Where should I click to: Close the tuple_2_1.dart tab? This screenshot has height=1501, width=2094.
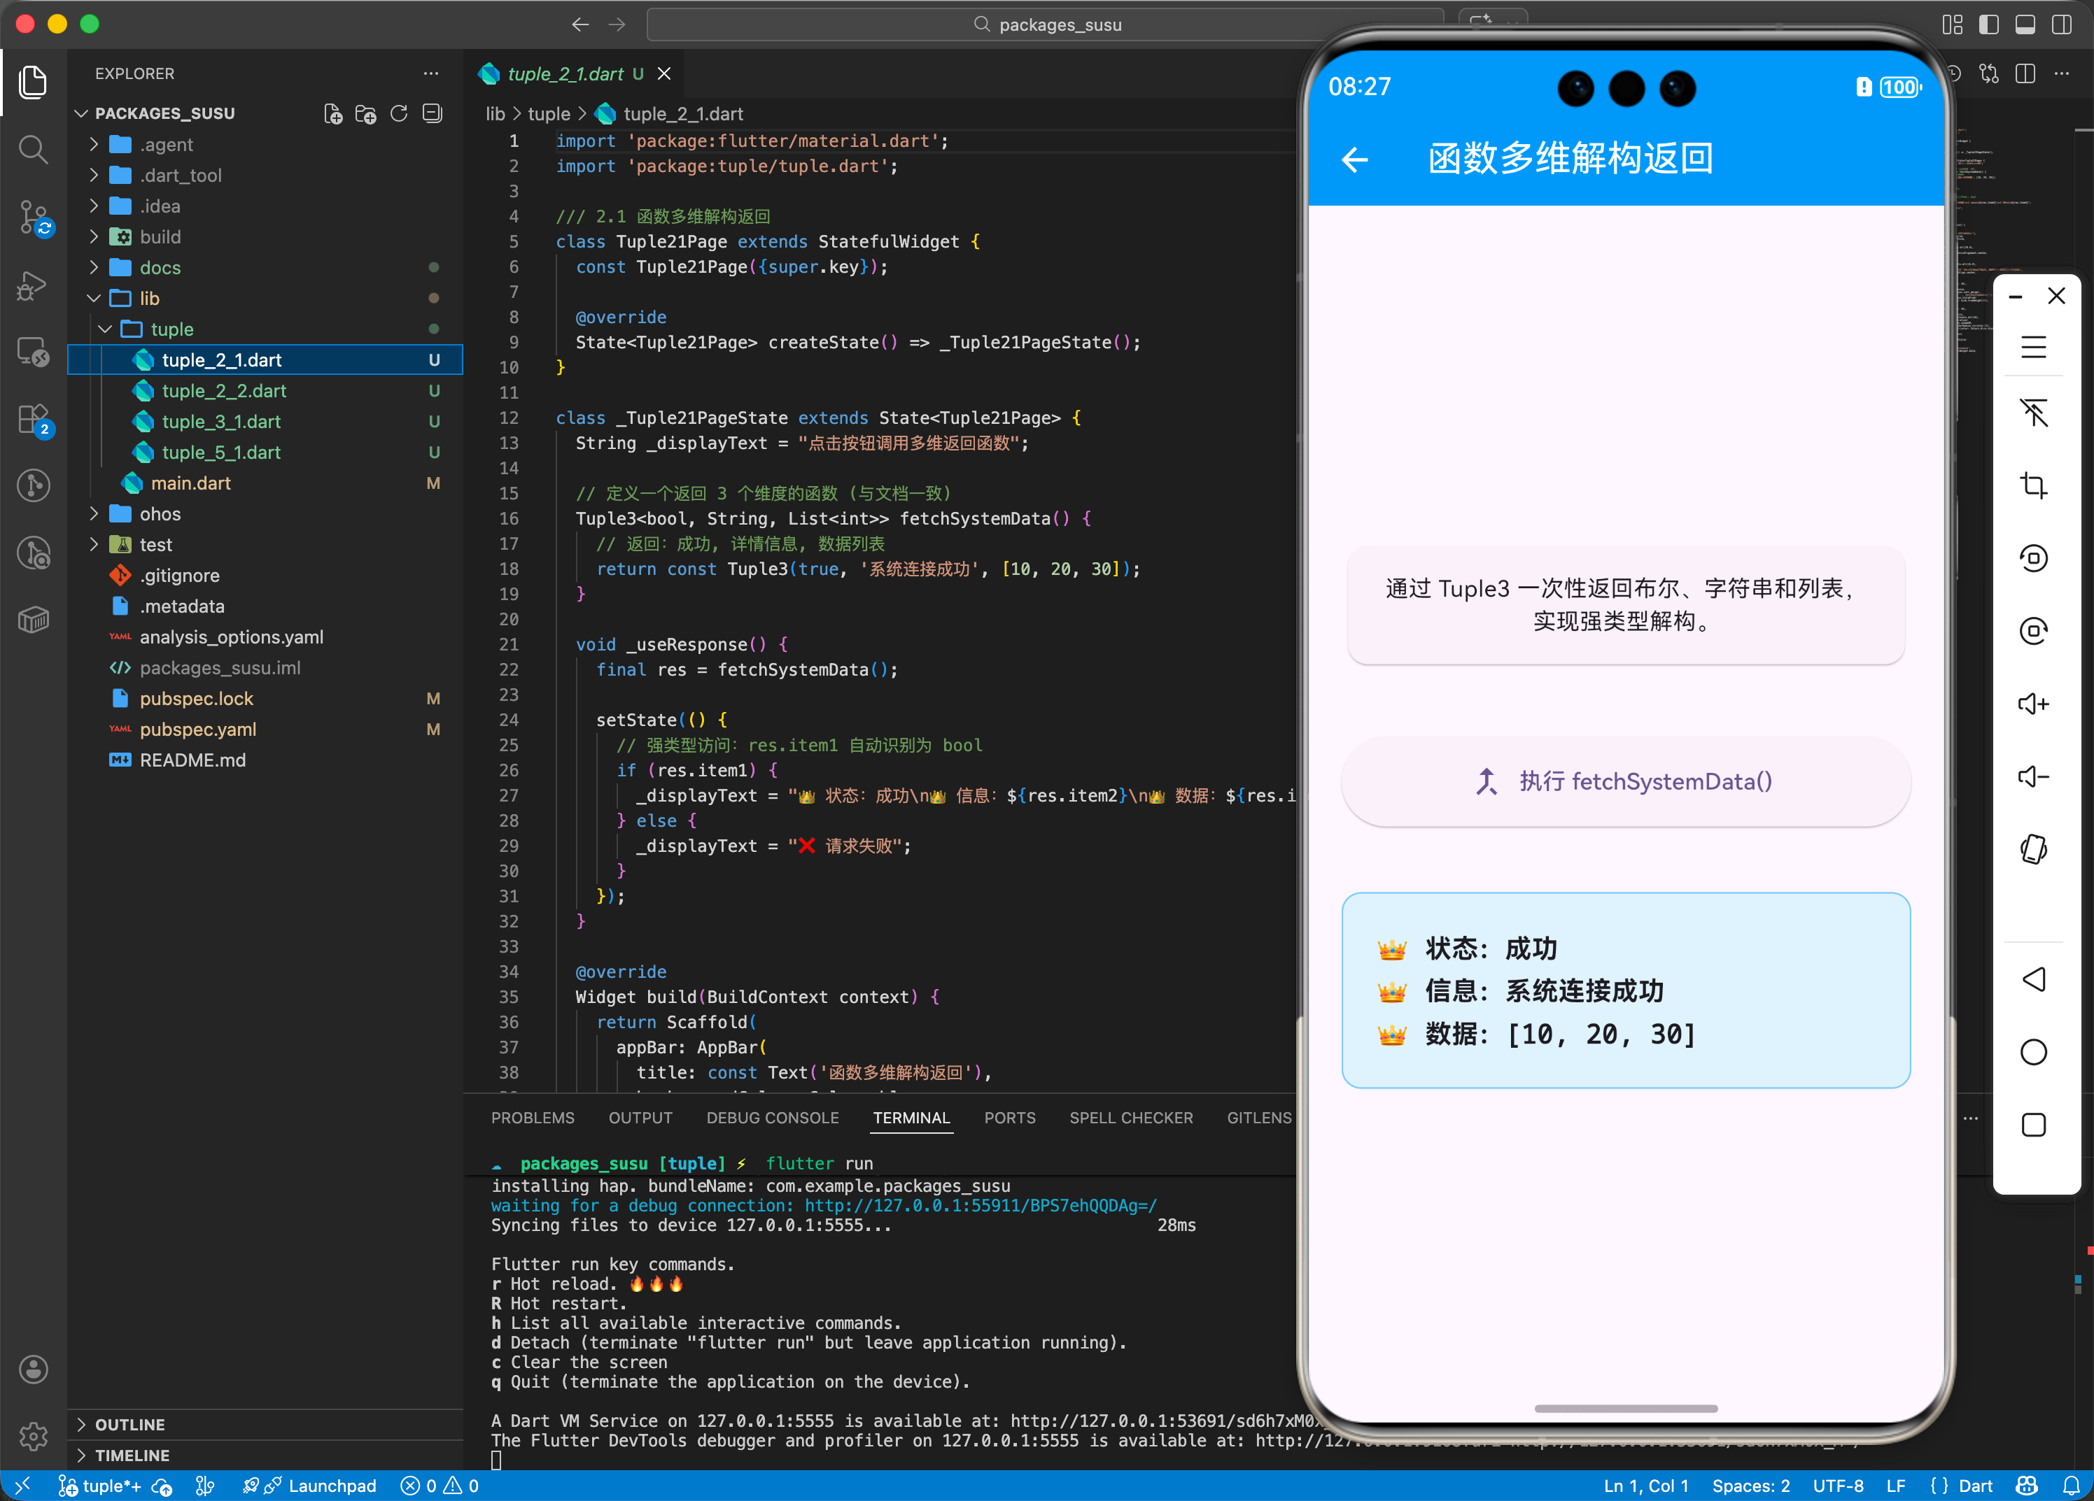tap(664, 74)
